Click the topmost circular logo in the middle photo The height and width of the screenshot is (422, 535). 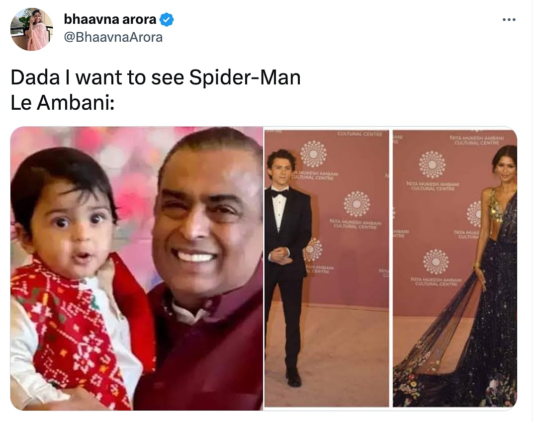pos(313,153)
